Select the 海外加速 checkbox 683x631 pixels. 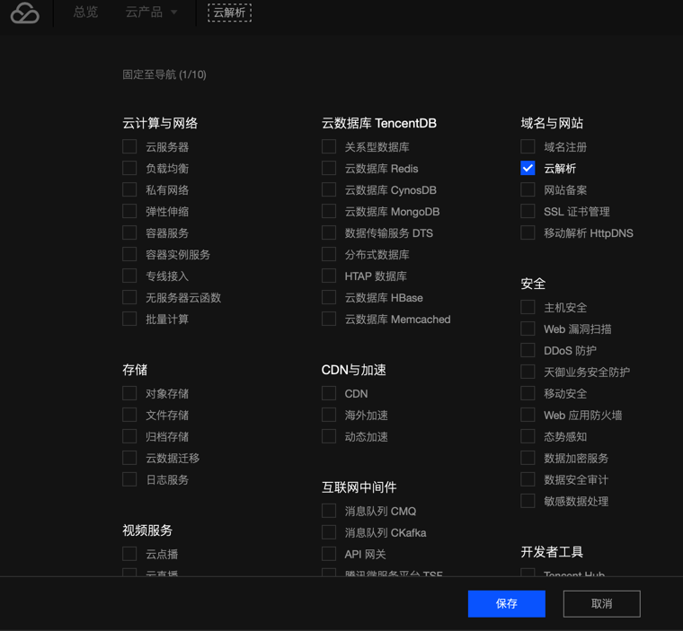(x=329, y=415)
